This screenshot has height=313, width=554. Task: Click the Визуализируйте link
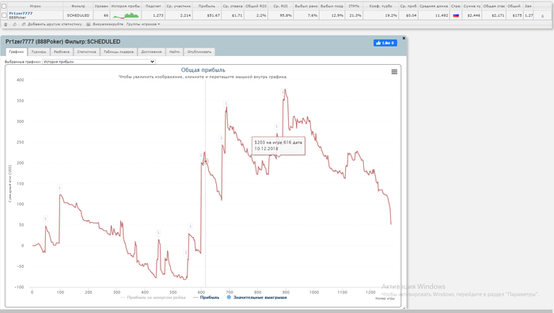pos(108,25)
